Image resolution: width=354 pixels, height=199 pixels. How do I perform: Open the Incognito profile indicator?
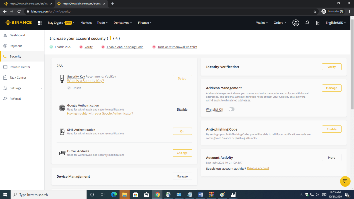tap(332, 11)
